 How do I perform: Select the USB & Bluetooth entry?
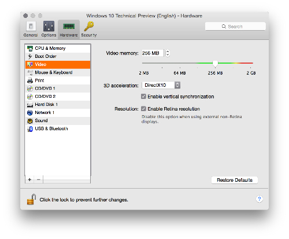click(58, 128)
